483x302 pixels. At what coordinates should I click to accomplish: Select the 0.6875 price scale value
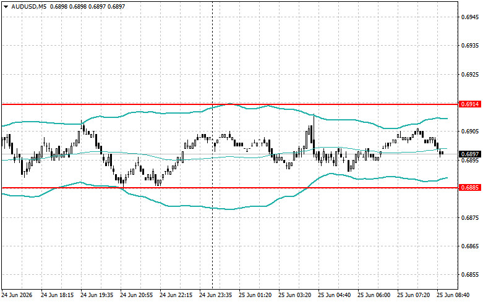(470, 218)
